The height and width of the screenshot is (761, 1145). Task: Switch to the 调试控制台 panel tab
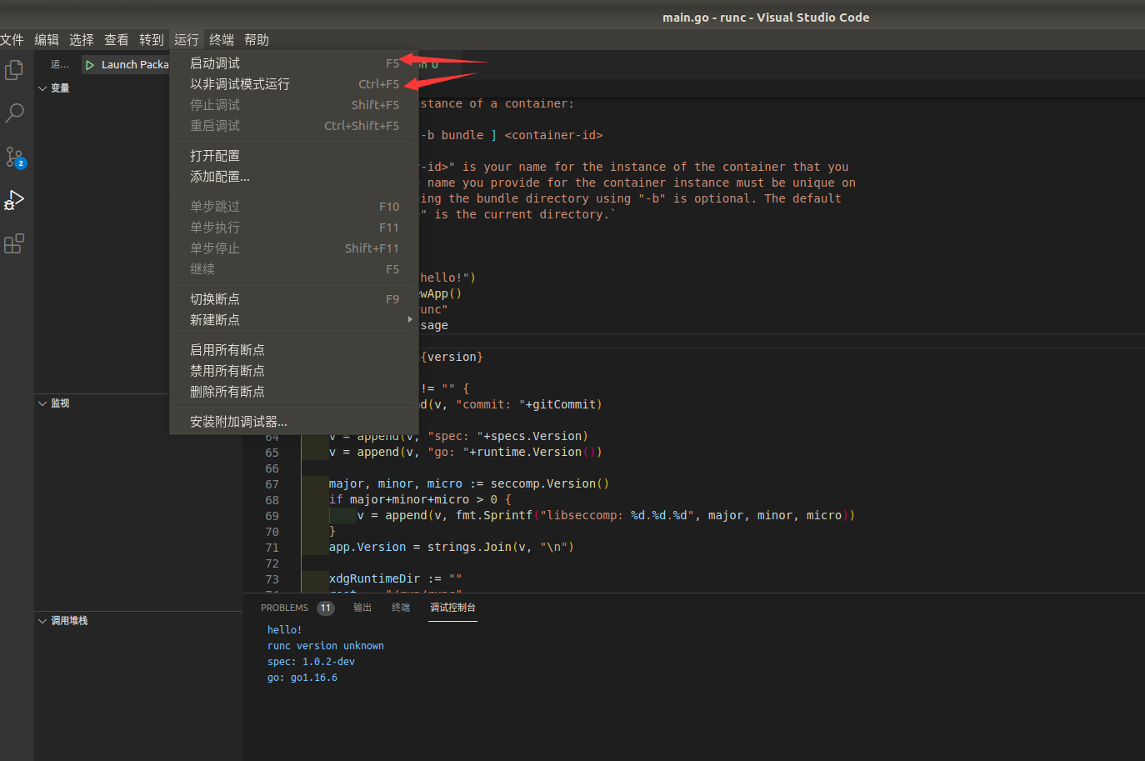[452, 608]
